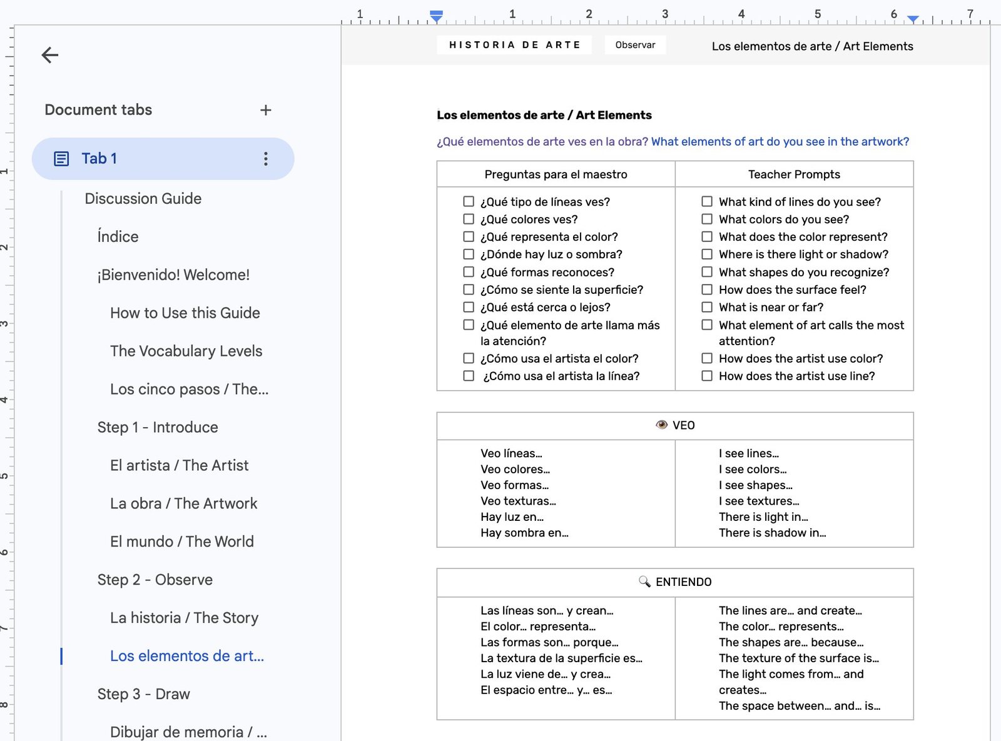
Task: Select Los elementos de art... outline entry
Action: 187,657
